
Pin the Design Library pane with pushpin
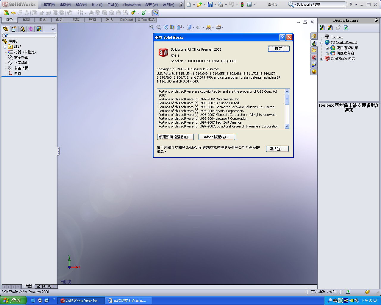coord(376,20)
